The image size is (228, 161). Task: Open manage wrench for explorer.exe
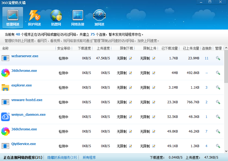(x=218, y=88)
